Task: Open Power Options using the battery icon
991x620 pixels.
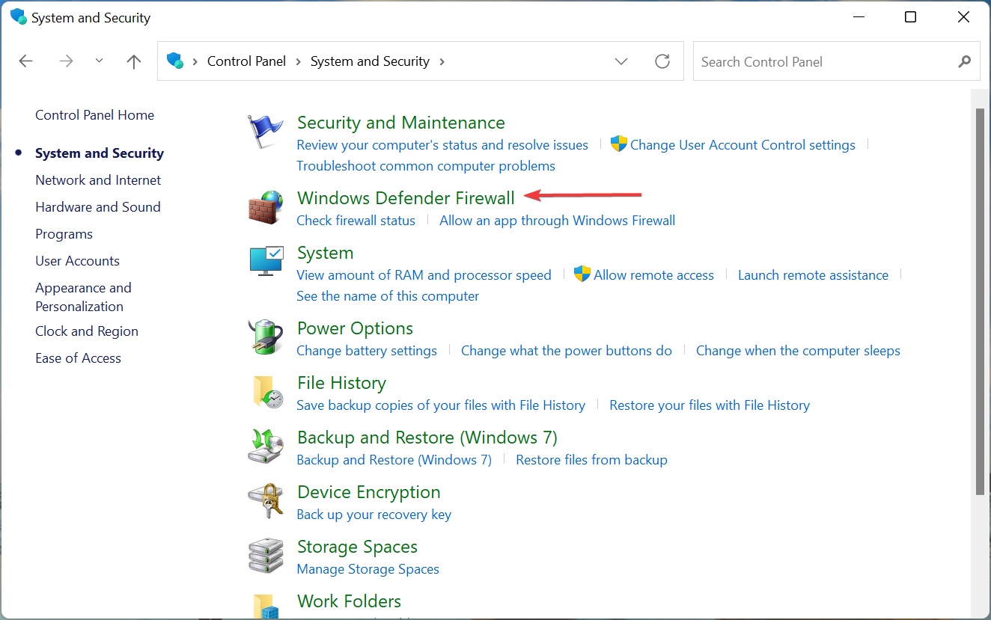Action: (x=266, y=337)
